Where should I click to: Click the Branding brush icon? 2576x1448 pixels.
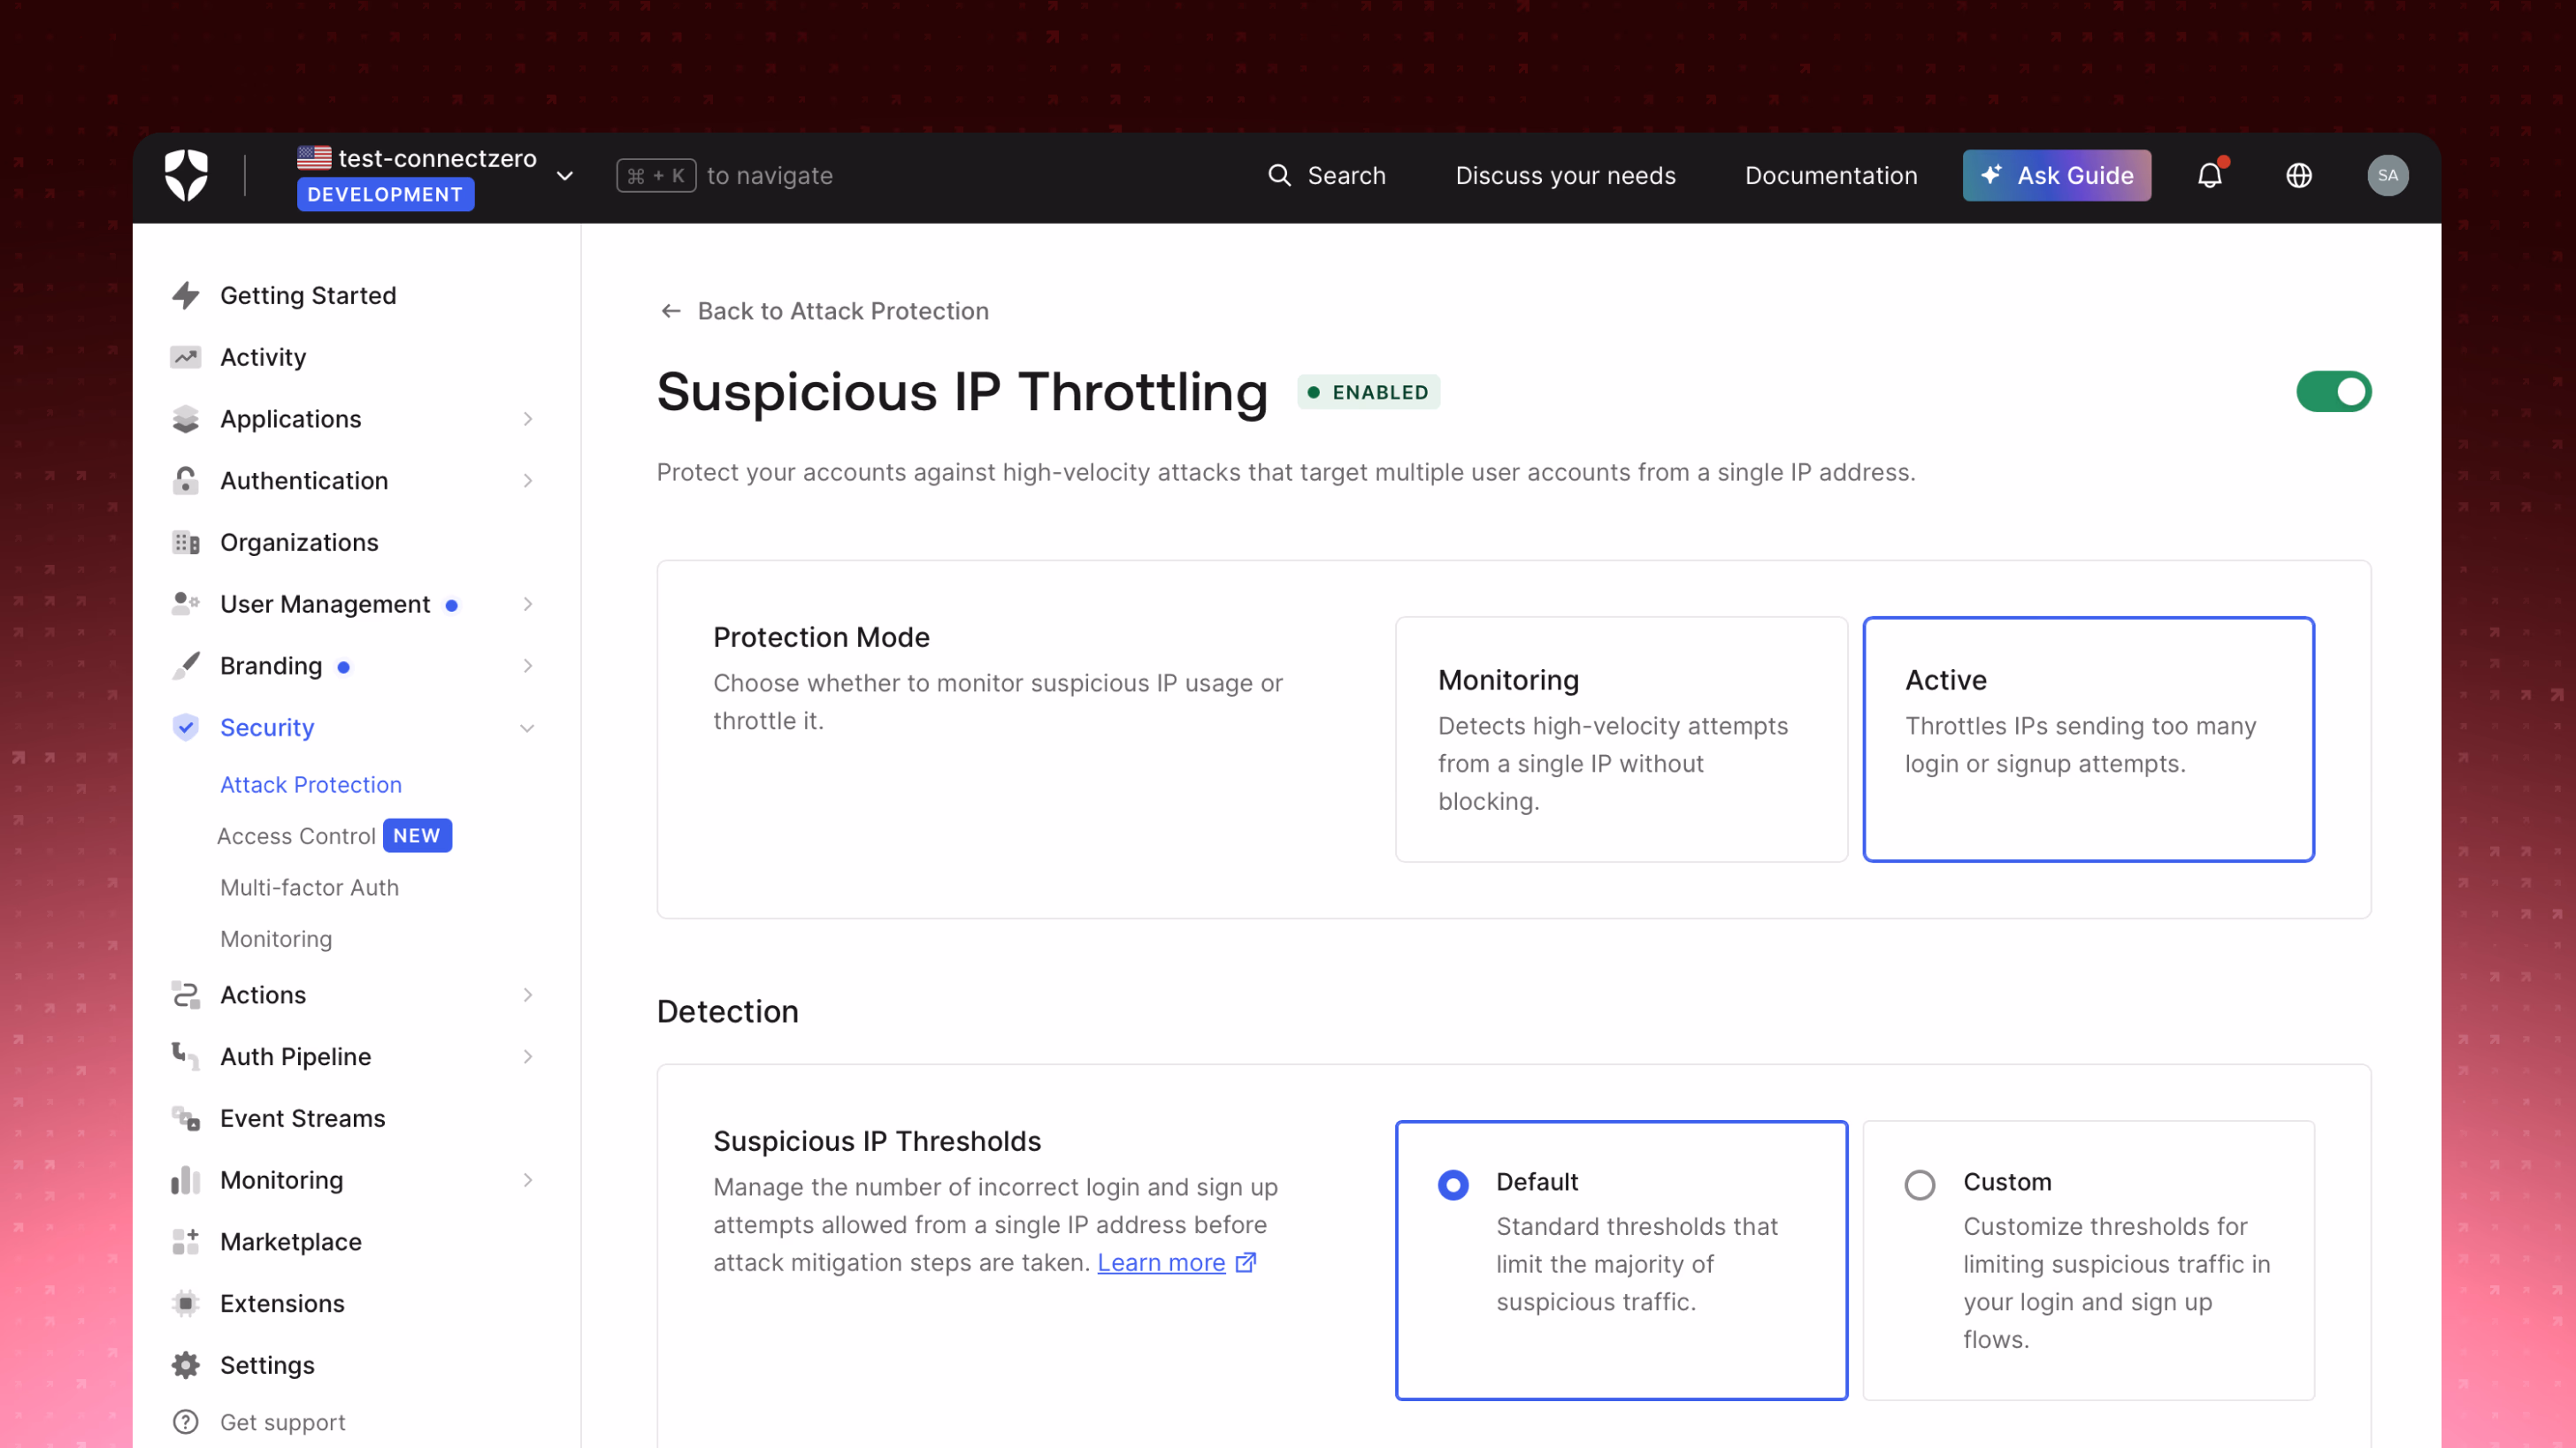coord(185,667)
